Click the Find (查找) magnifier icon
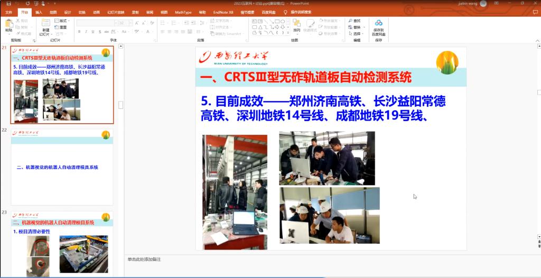Viewport: 541px width, 278px height. point(350,21)
